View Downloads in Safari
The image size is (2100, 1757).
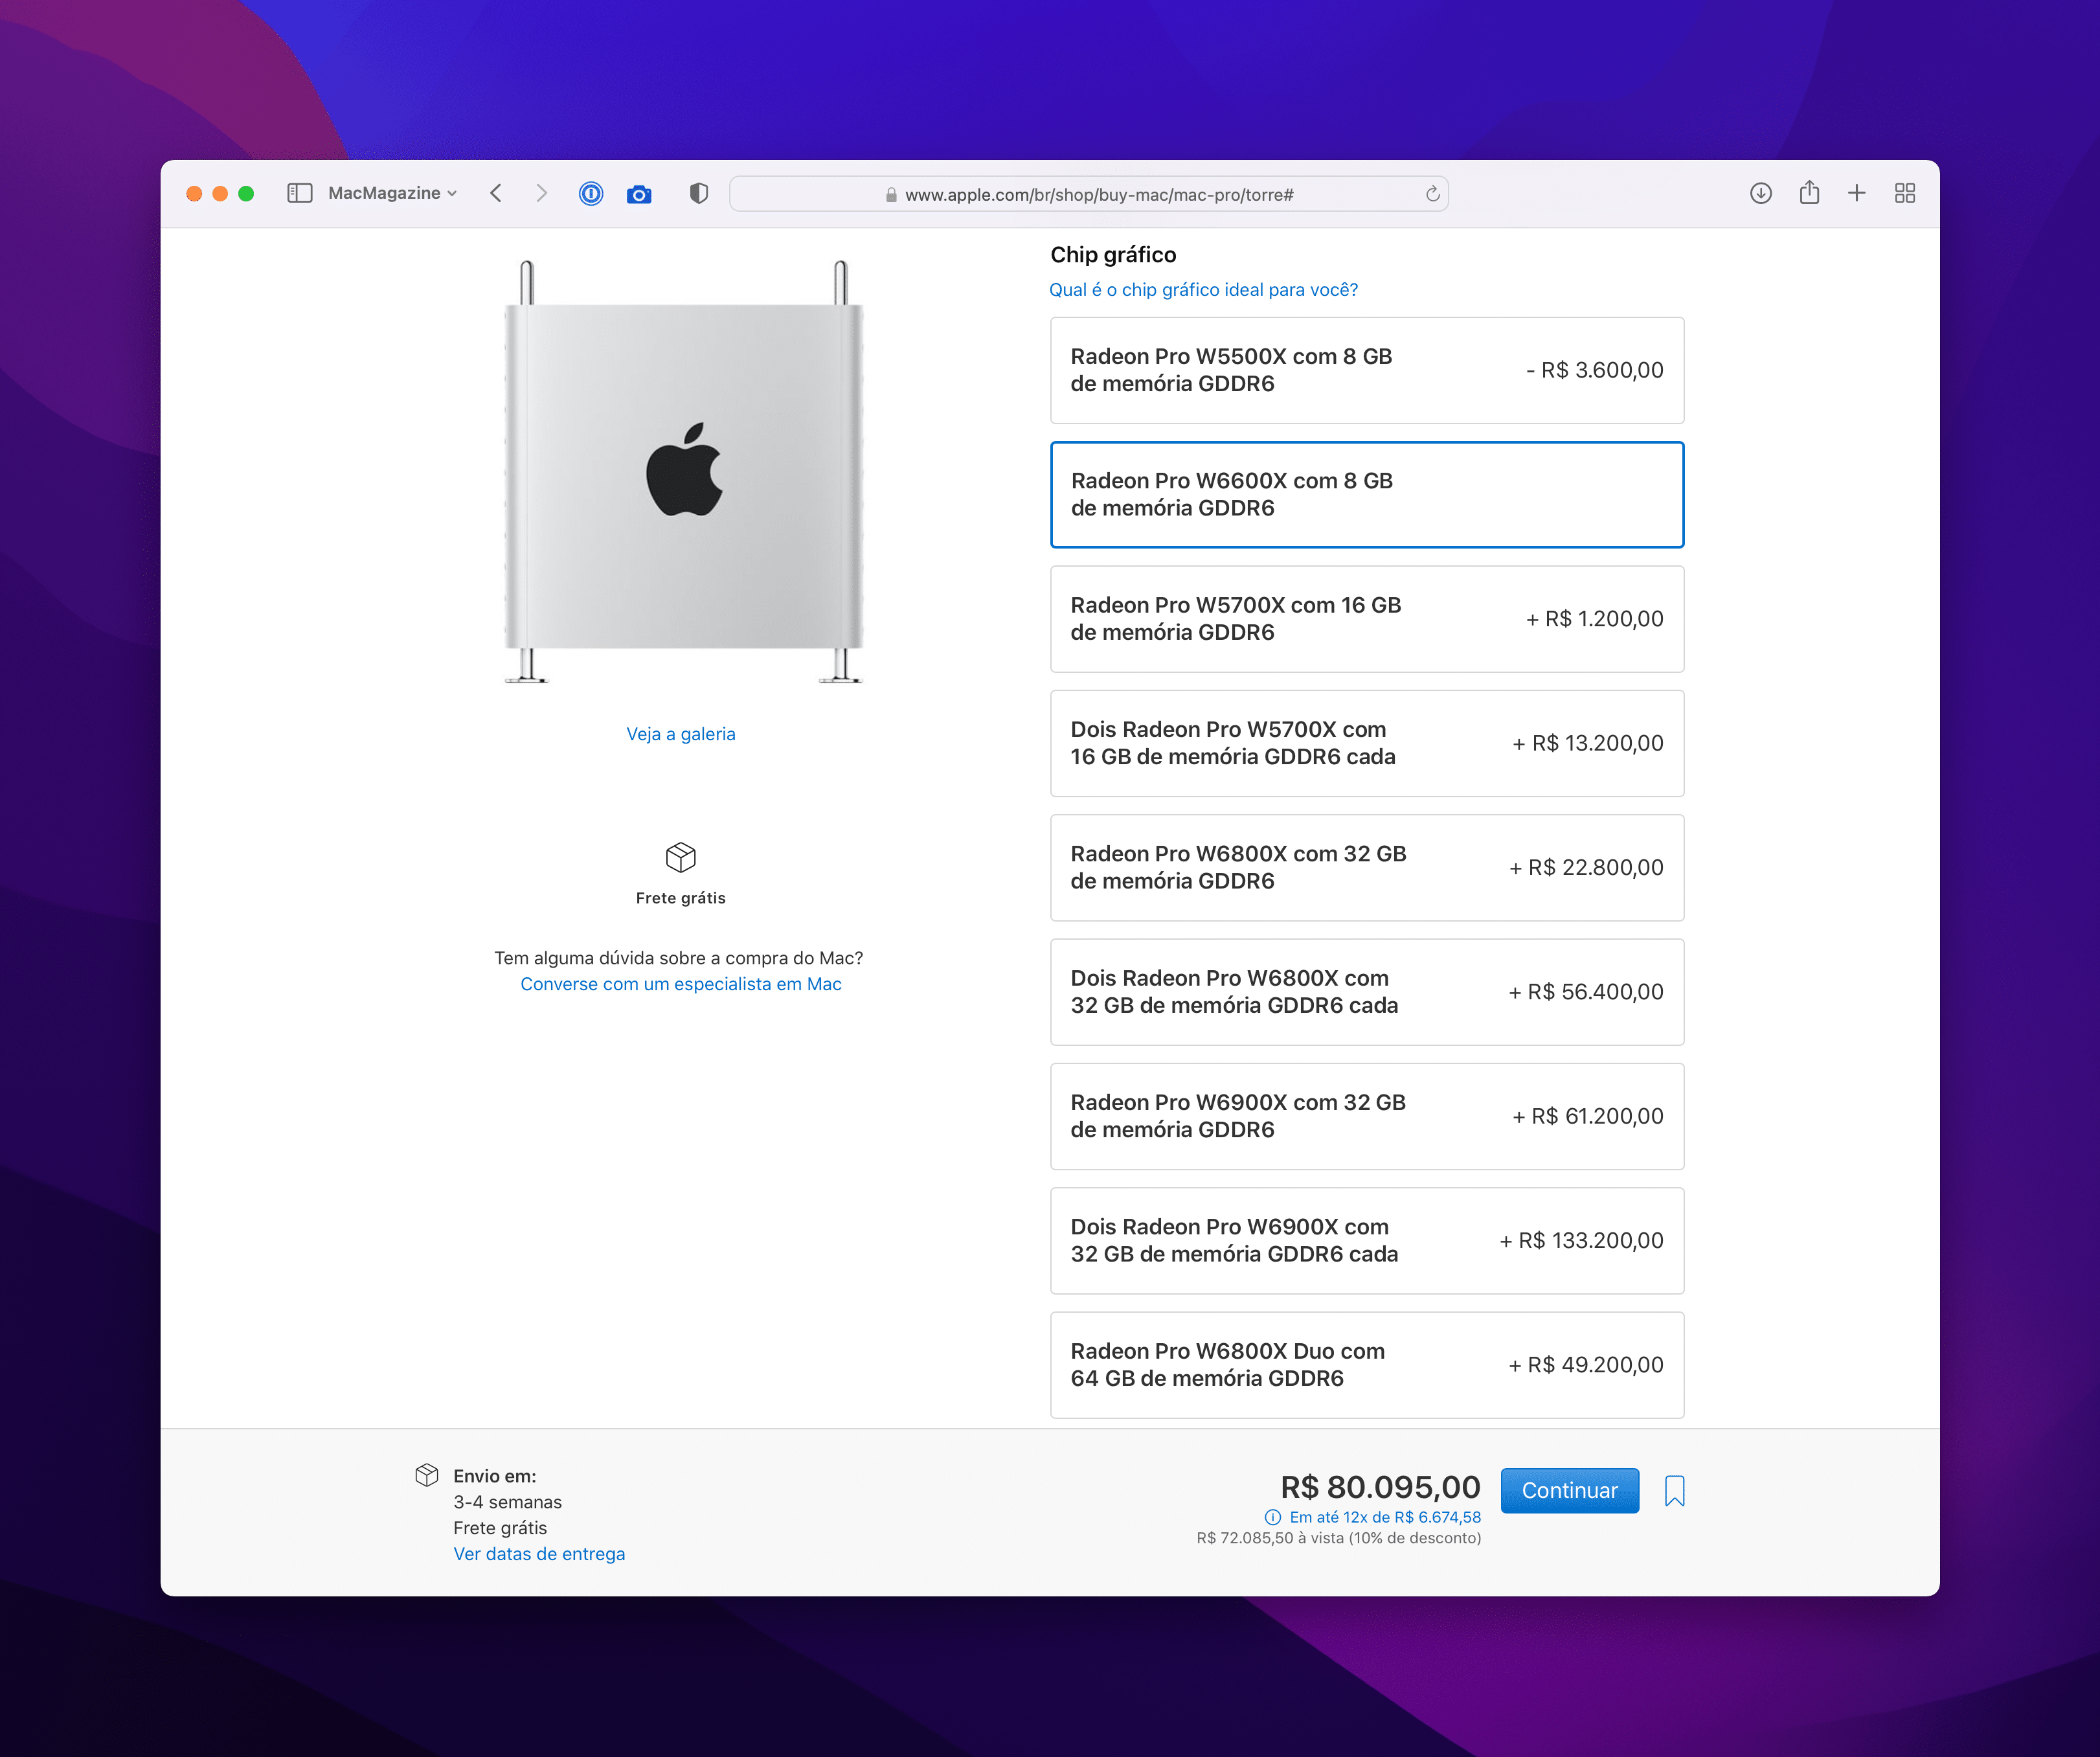point(1760,192)
